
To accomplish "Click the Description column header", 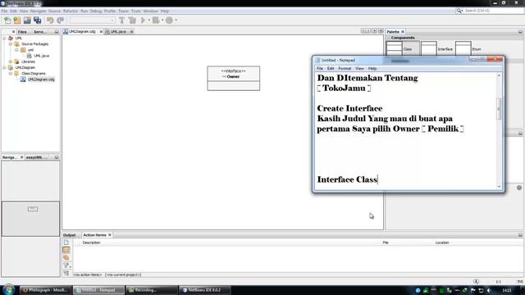I will click(x=91, y=243).
